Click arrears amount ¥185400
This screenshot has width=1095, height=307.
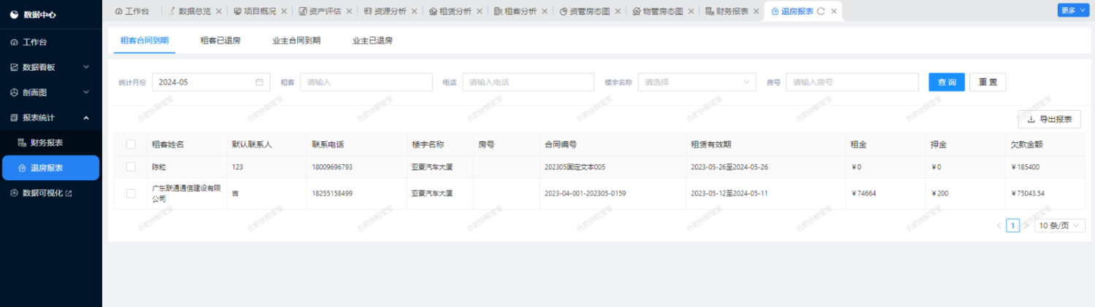point(1026,167)
